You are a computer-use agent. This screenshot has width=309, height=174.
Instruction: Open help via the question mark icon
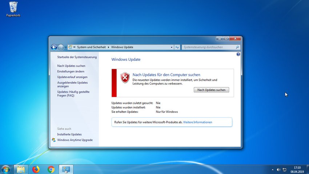click(238, 54)
